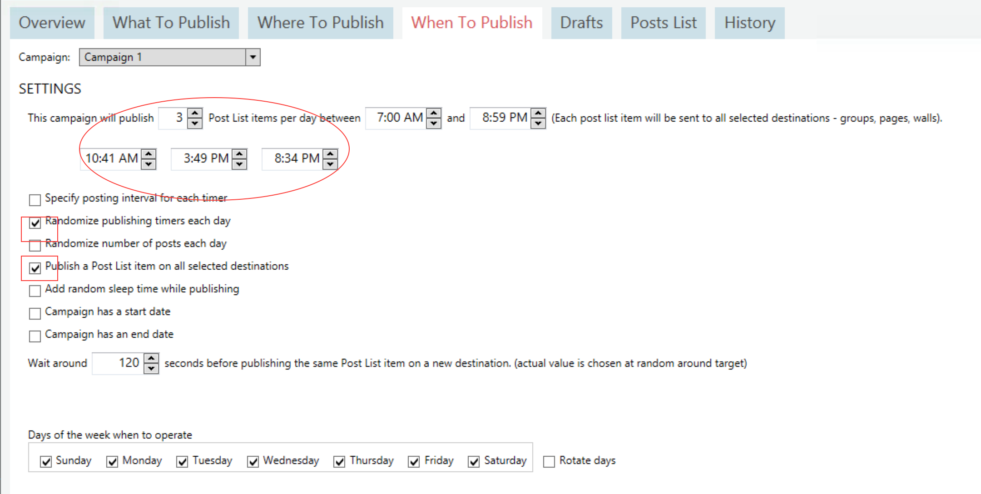Viewport: 981px width, 494px height.
Task: Check Add random sleep time while publishing
Action: 35,291
